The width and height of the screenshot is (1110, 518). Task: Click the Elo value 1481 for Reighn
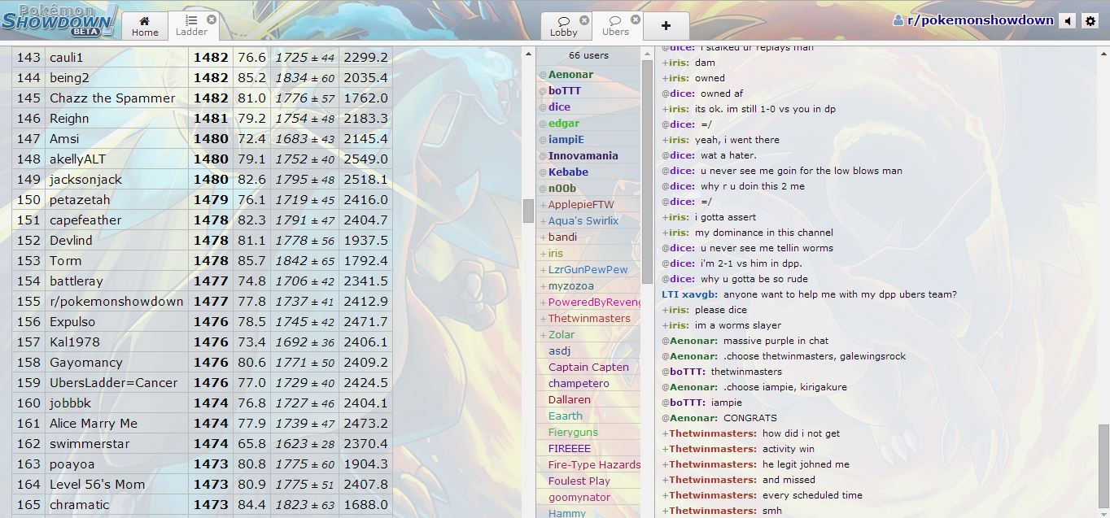[211, 119]
